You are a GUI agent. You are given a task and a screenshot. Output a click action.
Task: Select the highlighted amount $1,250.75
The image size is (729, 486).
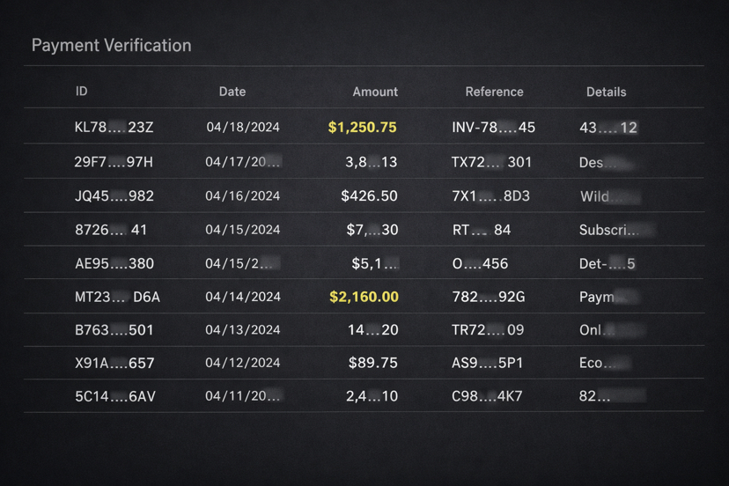[362, 127]
